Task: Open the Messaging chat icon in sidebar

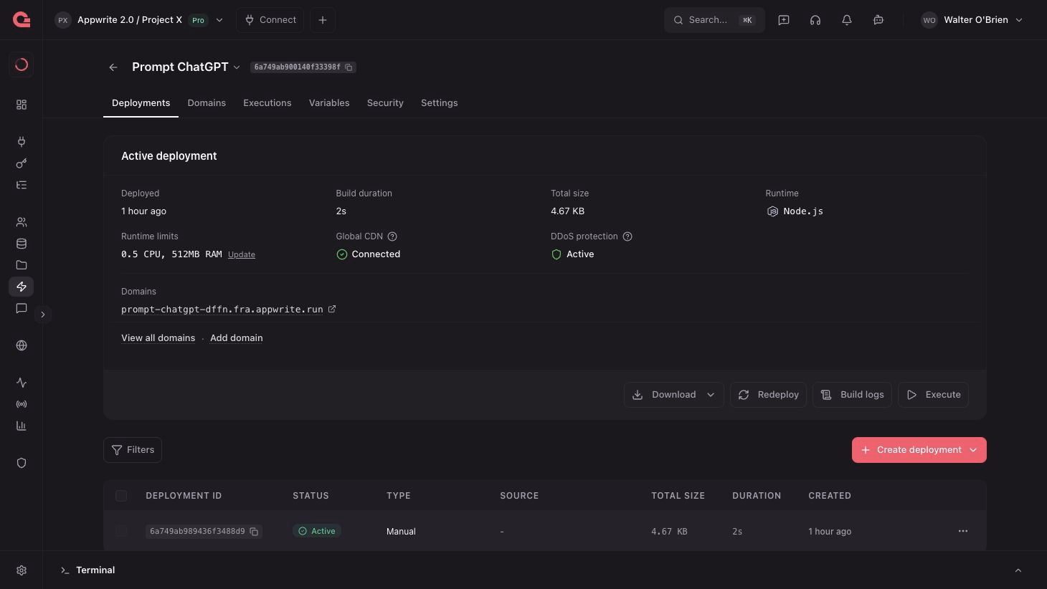Action: click(x=22, y=308)
